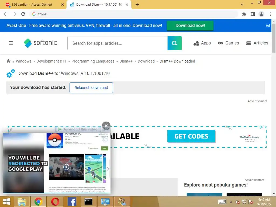Close the floating video popup
276x207 pixels.
(x=106, y=126)
